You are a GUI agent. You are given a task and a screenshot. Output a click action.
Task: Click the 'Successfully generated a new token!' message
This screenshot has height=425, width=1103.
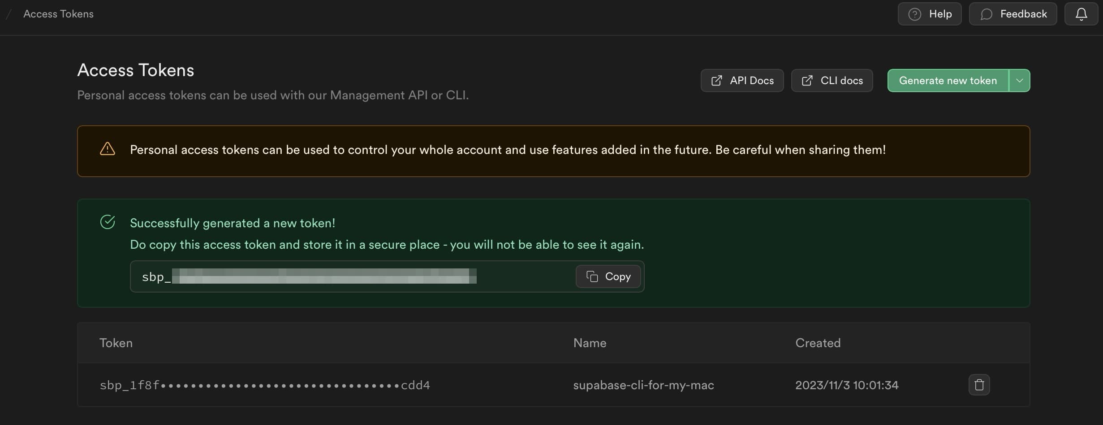(233, 223)
